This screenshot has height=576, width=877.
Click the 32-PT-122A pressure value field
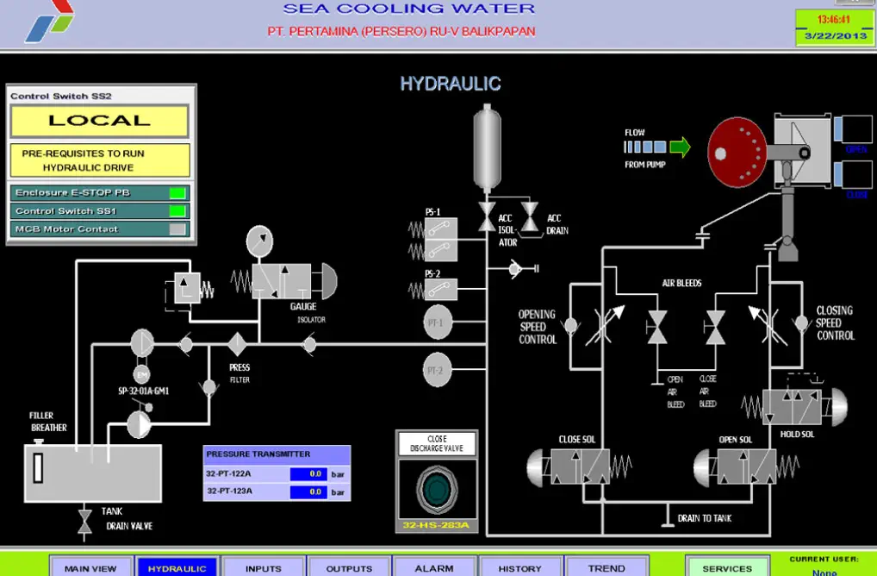click(308, 473)
